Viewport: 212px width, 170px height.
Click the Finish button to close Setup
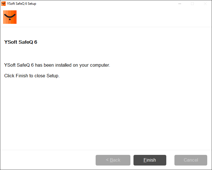coord(150,160)
